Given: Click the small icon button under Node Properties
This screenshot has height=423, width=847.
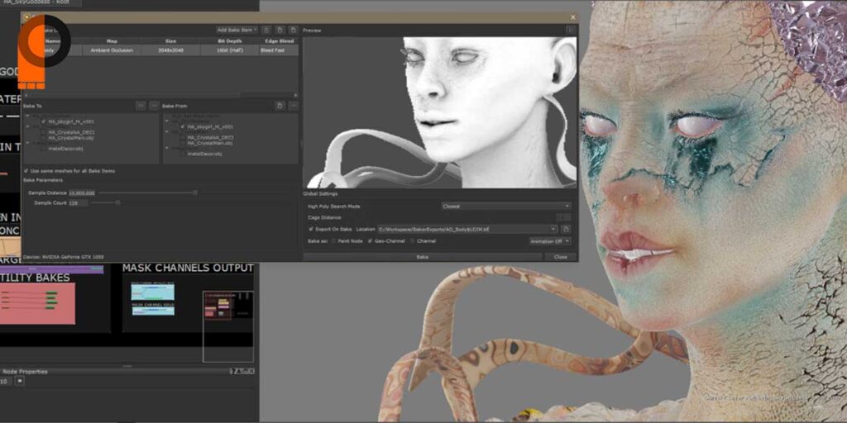Looking at the screenshot, I should (x=20, y=381).
